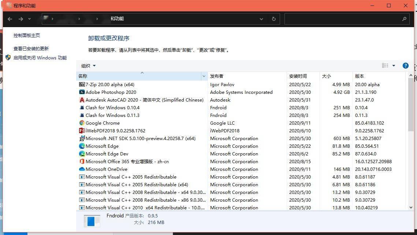Sort by the 安装时间 column header
Screen dimensions: 417x235
click(303, 76)
